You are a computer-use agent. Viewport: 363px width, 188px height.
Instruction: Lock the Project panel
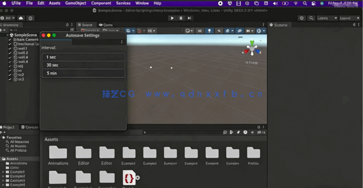coord(258,127)
